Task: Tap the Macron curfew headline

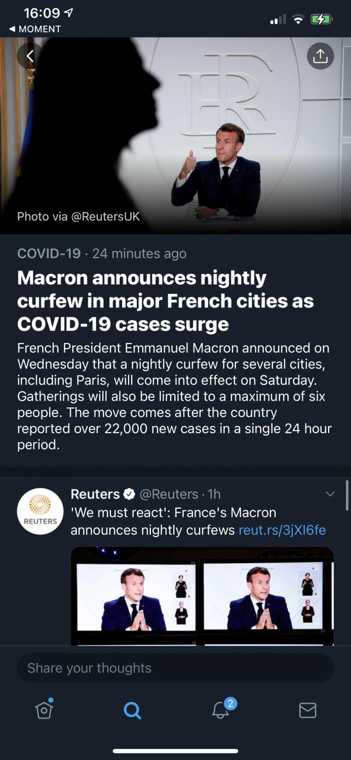Action: coord(166,301)
